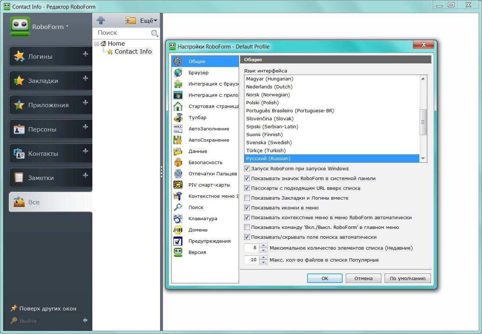
Task: Toggle контекстные меню в меню RoboForm автоматически
Action: 247,217
